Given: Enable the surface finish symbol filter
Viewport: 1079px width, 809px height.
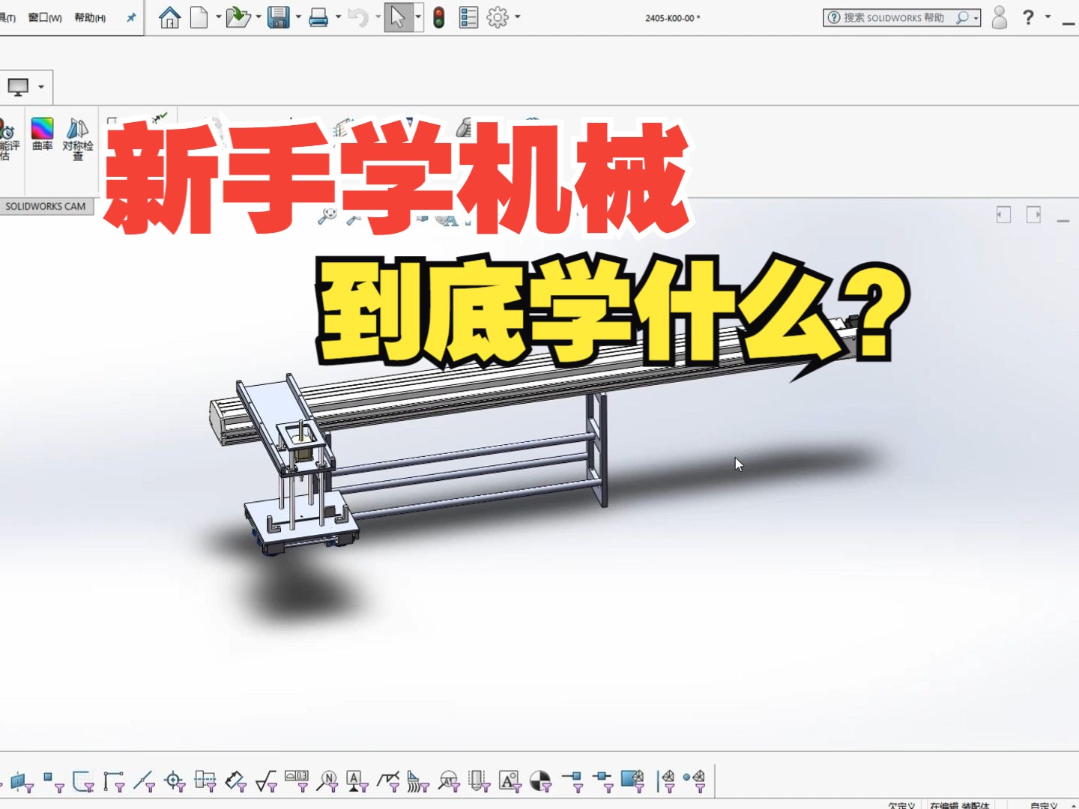Looking at the screenshot, I should click(266, 782).
